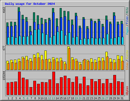
Task: Select day 22 on the x-axis
Action: (88, 98)
